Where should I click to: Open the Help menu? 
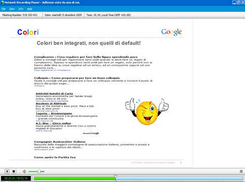[x=29, y=9]
